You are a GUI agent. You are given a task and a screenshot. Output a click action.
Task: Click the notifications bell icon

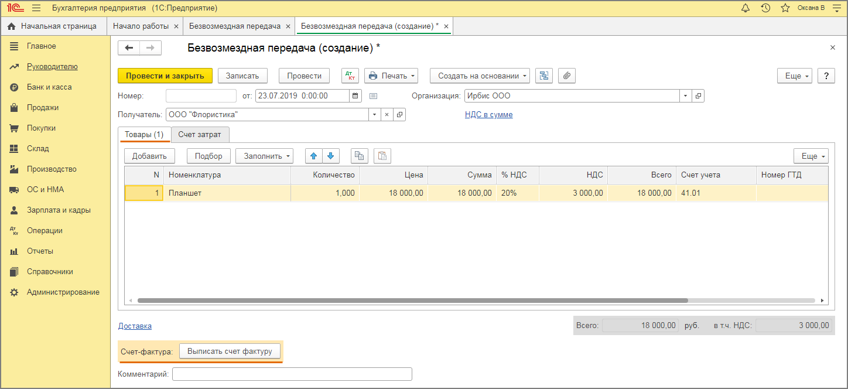point(746,8)
